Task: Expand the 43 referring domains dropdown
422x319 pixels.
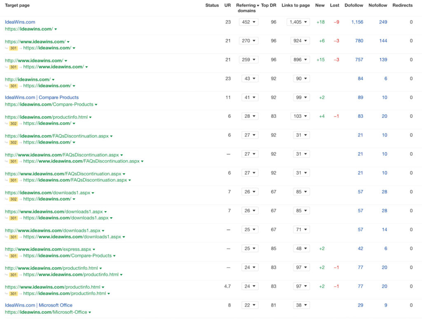Action: (250, 79)
